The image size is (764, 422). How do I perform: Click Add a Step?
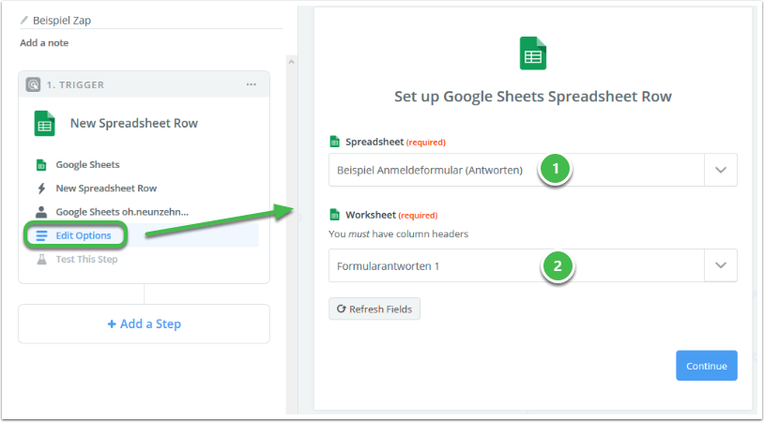click(x=145, y=324)
